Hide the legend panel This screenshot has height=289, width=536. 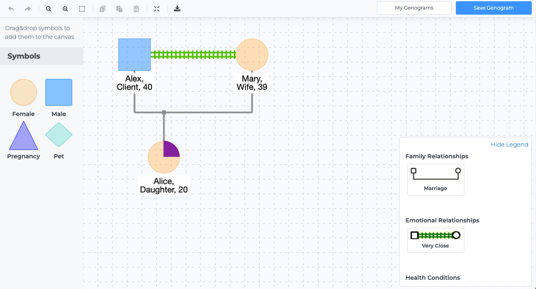pos(509,144)
